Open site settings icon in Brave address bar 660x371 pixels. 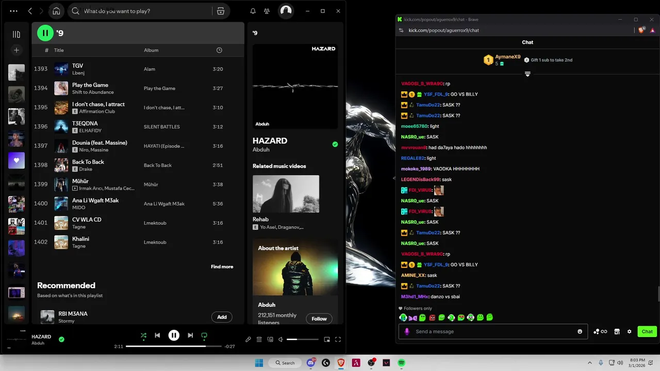click(401, 30)
